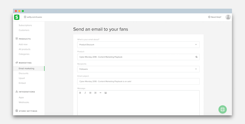Open Customers in the sidebar

tap(24, 30)
